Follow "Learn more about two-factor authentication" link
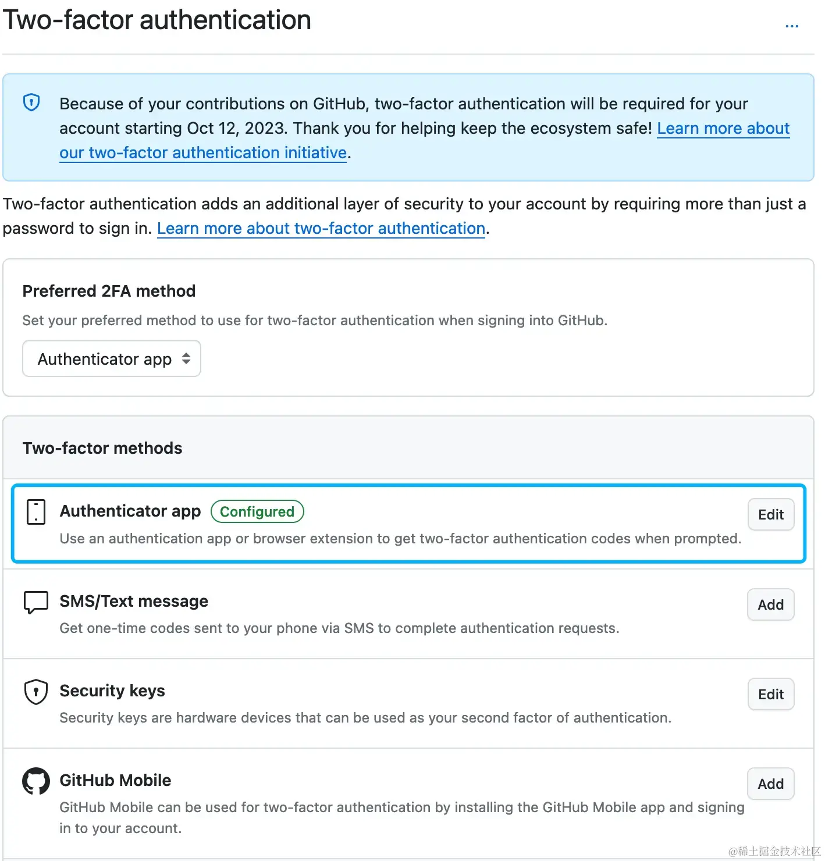This screenshot has height=861, width=825. pos(321,229)
